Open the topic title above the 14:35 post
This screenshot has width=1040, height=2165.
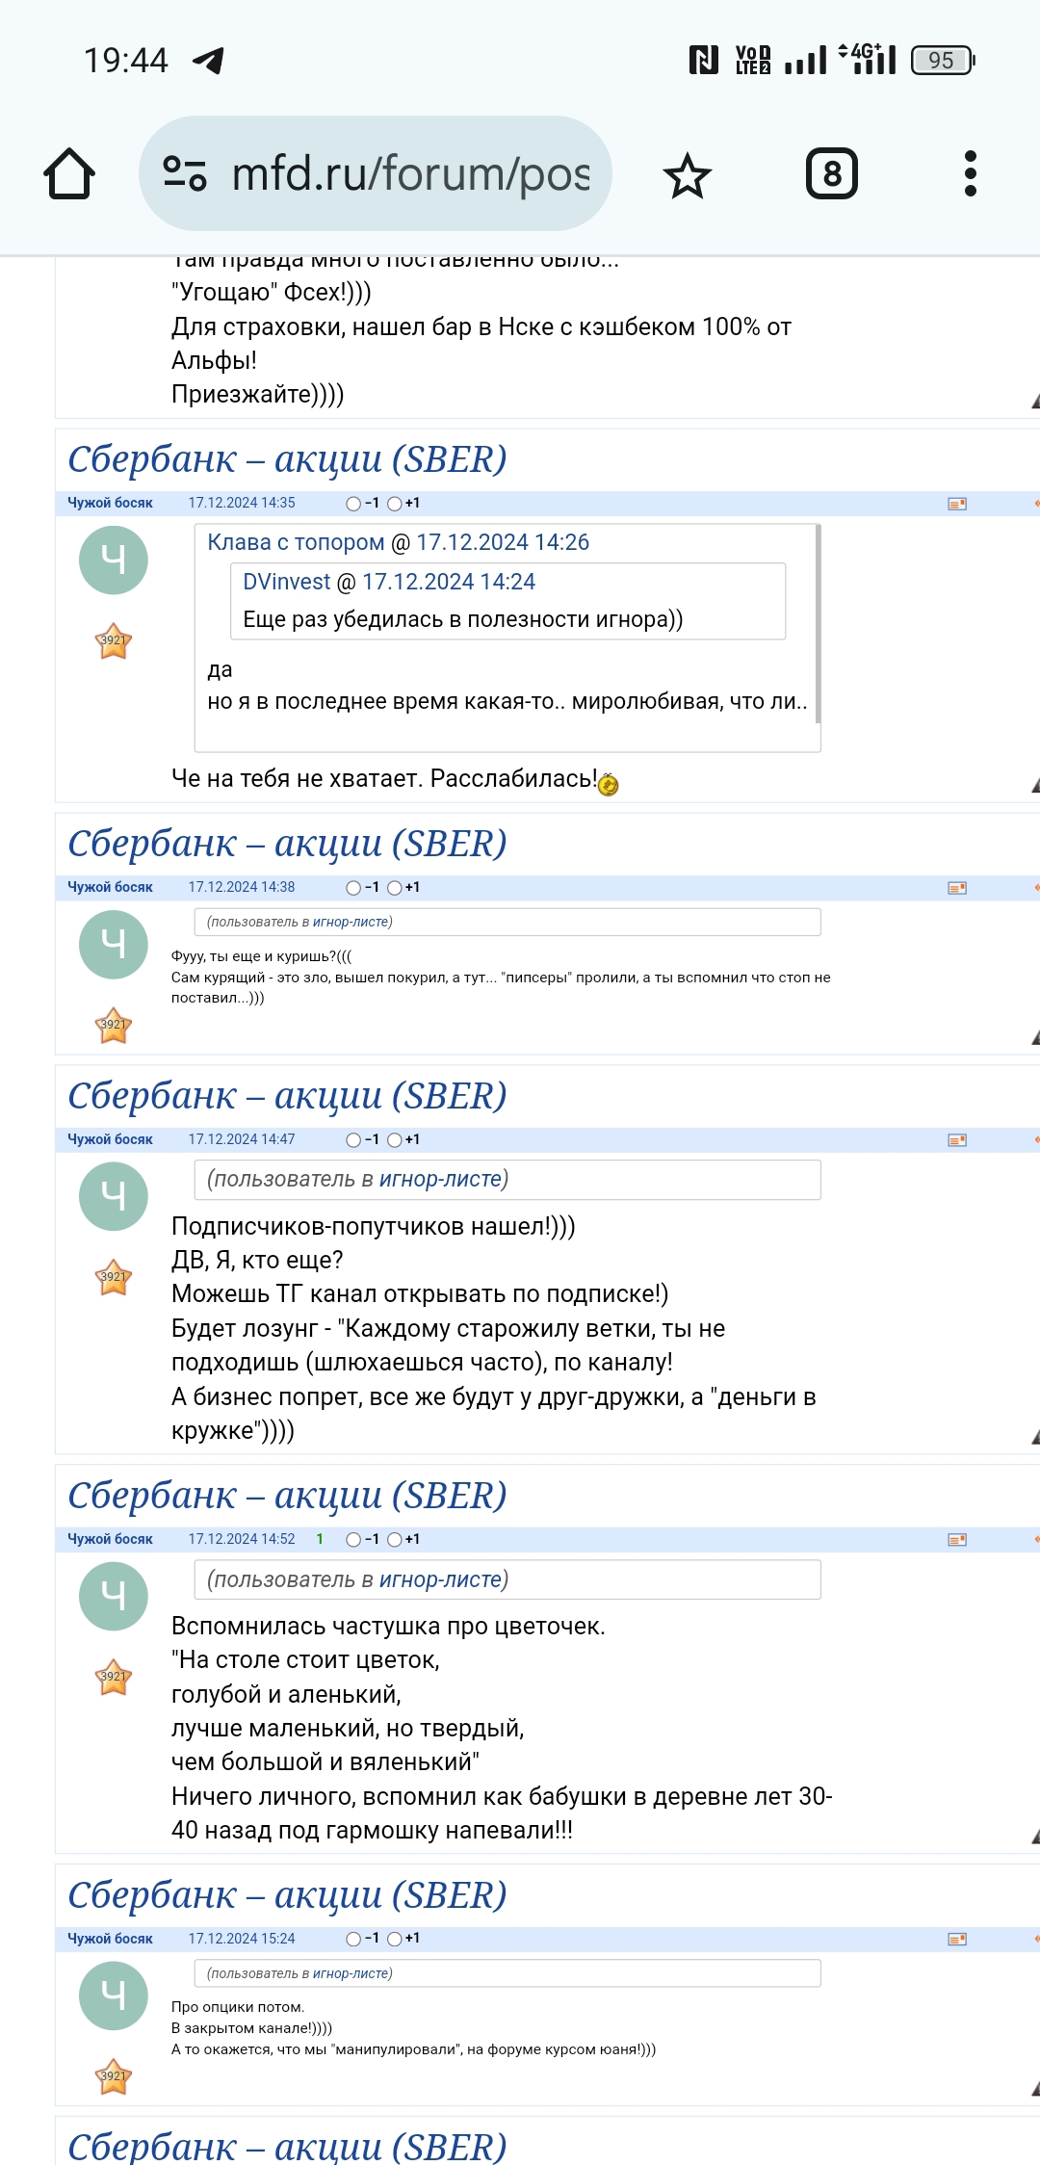click(x=287, y=459)
